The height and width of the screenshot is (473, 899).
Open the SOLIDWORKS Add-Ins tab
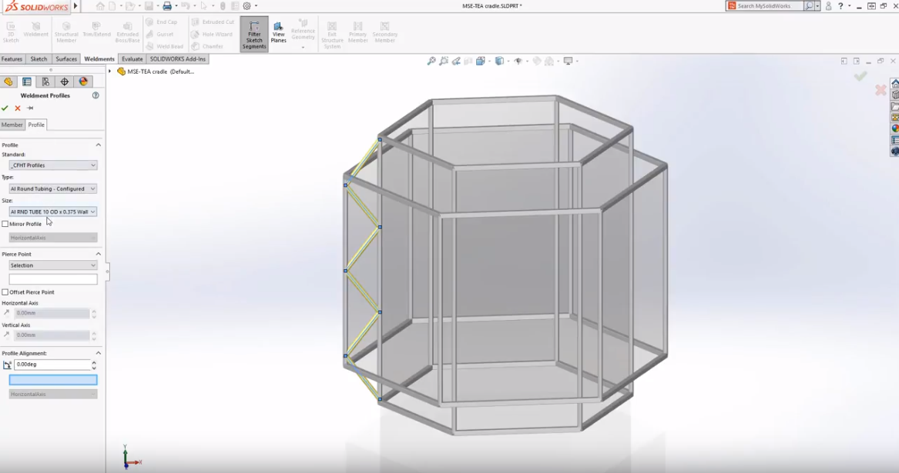[178, 59]
